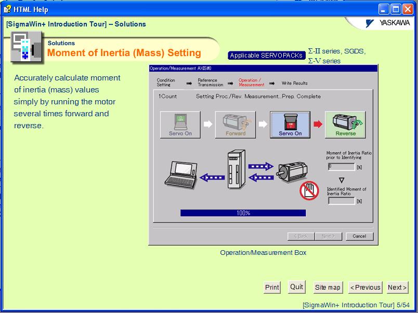418x313 pixels.
Task: Click the Setting Proc./Rev. Measurement status text
Action: click(258, 97)
